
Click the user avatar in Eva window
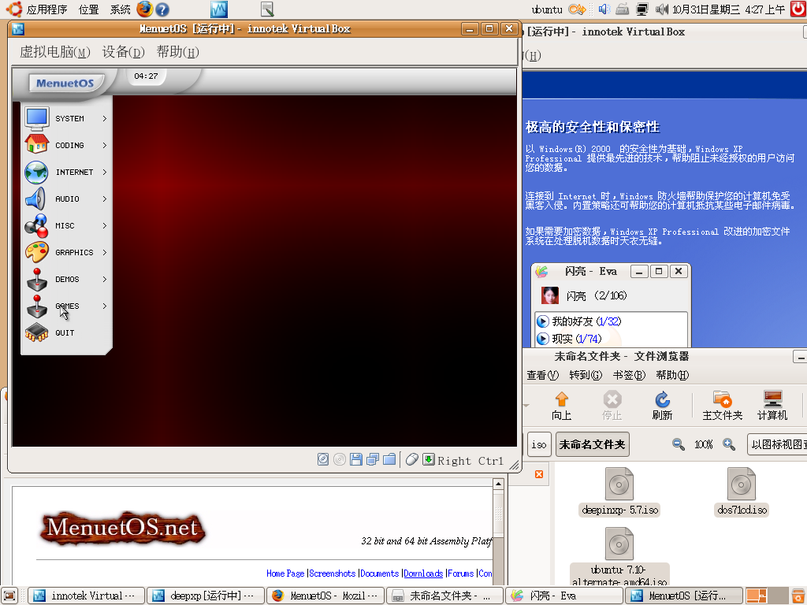click(x=549, y=295)
